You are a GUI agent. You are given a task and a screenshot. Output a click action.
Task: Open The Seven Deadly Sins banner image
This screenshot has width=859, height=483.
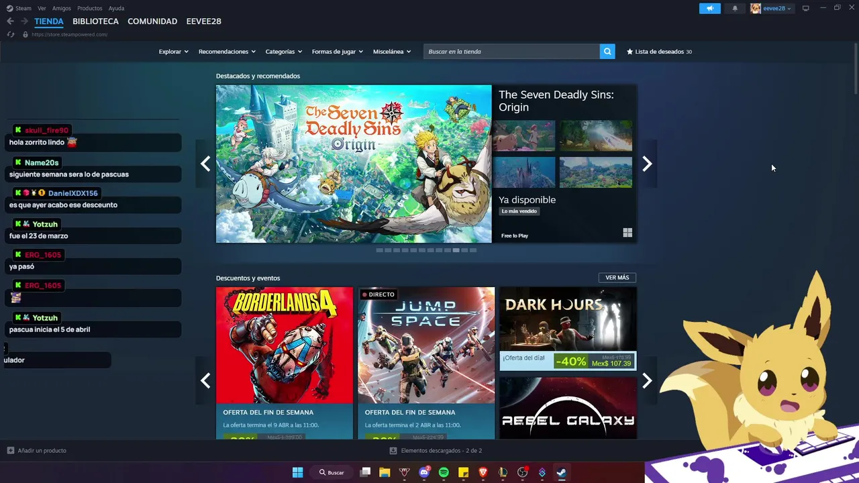tap(354, 164)
